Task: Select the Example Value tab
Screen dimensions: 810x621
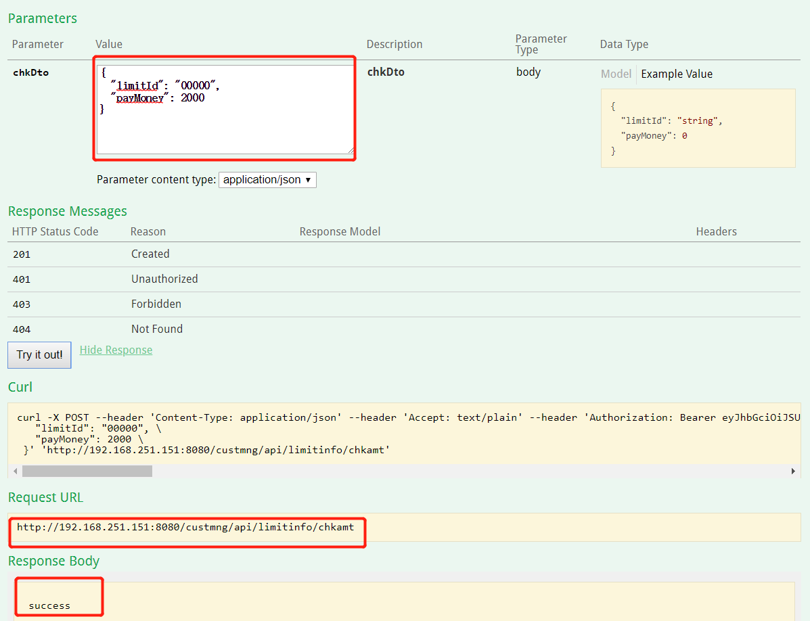Action: (x=677, y=74)
